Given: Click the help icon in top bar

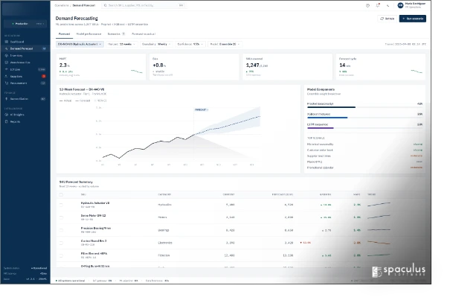Looking at the screenshot, I should tap(367, 5).
